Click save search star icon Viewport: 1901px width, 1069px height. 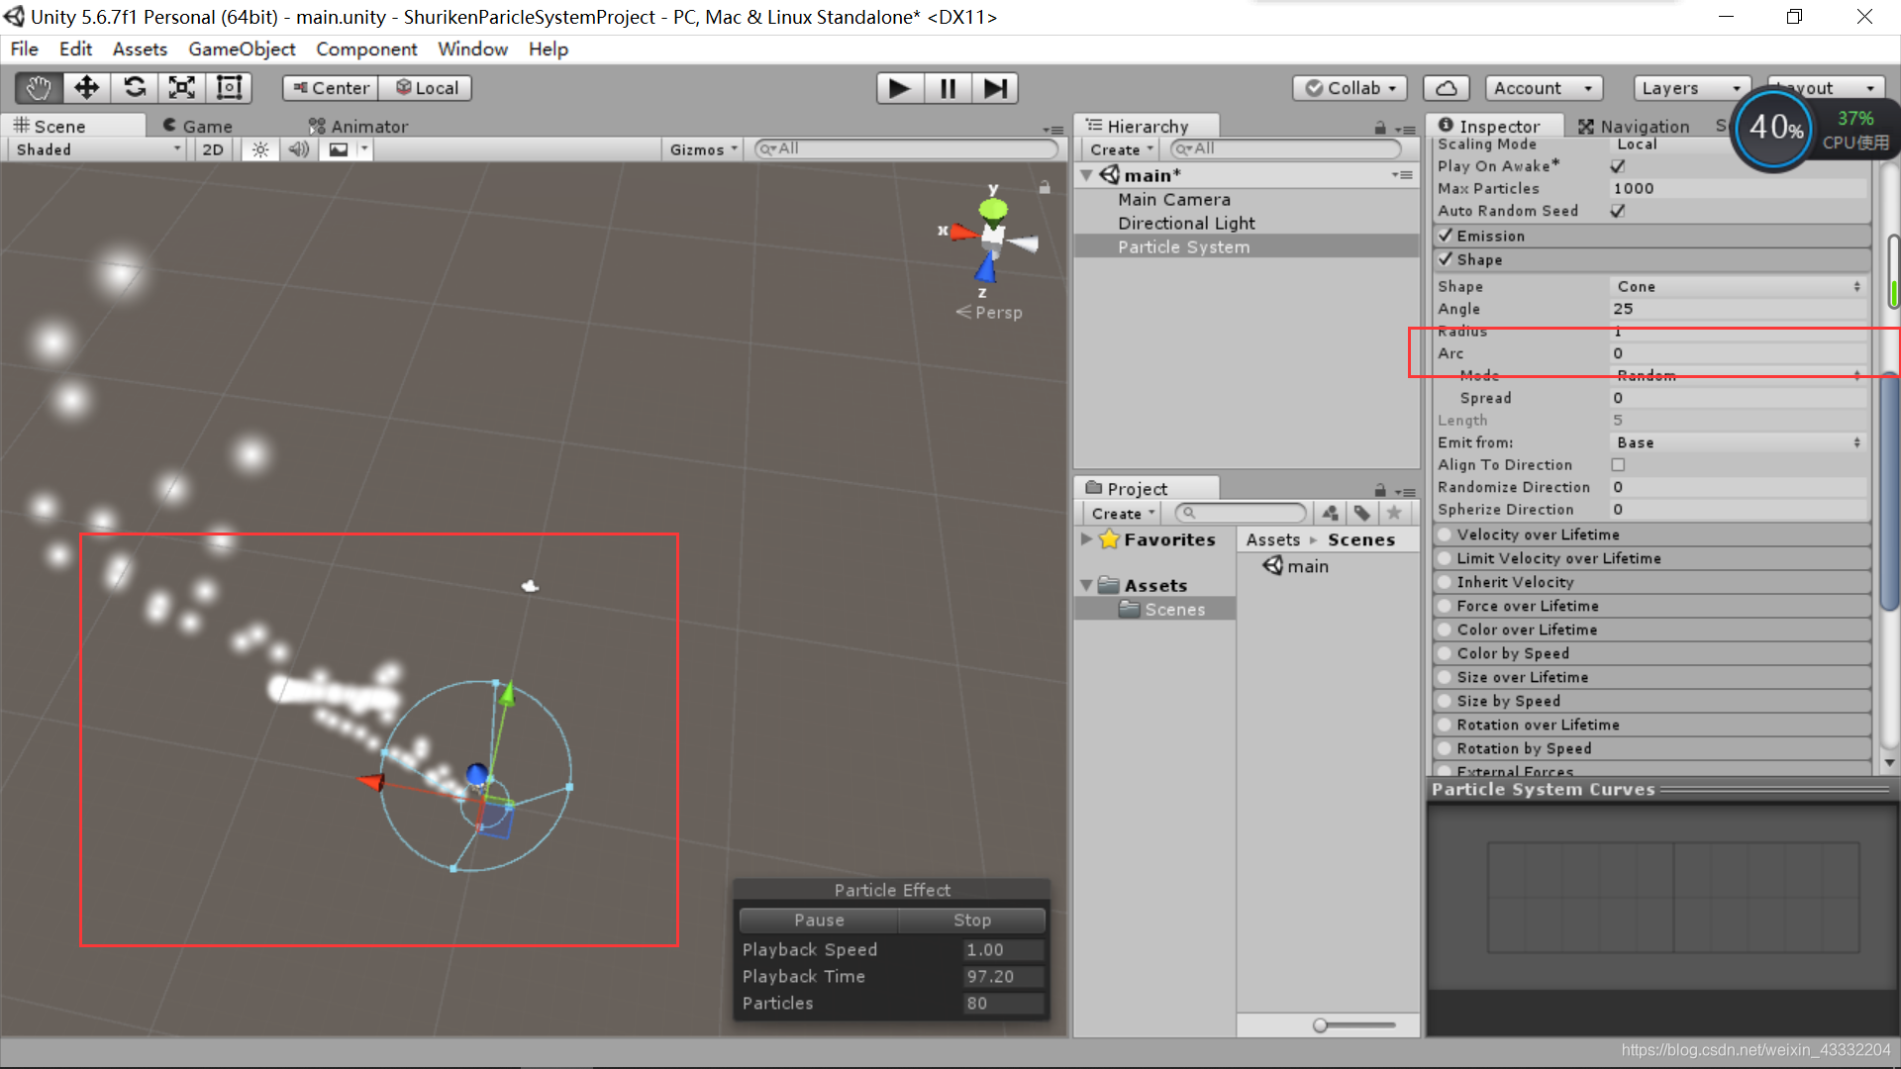1394,513
